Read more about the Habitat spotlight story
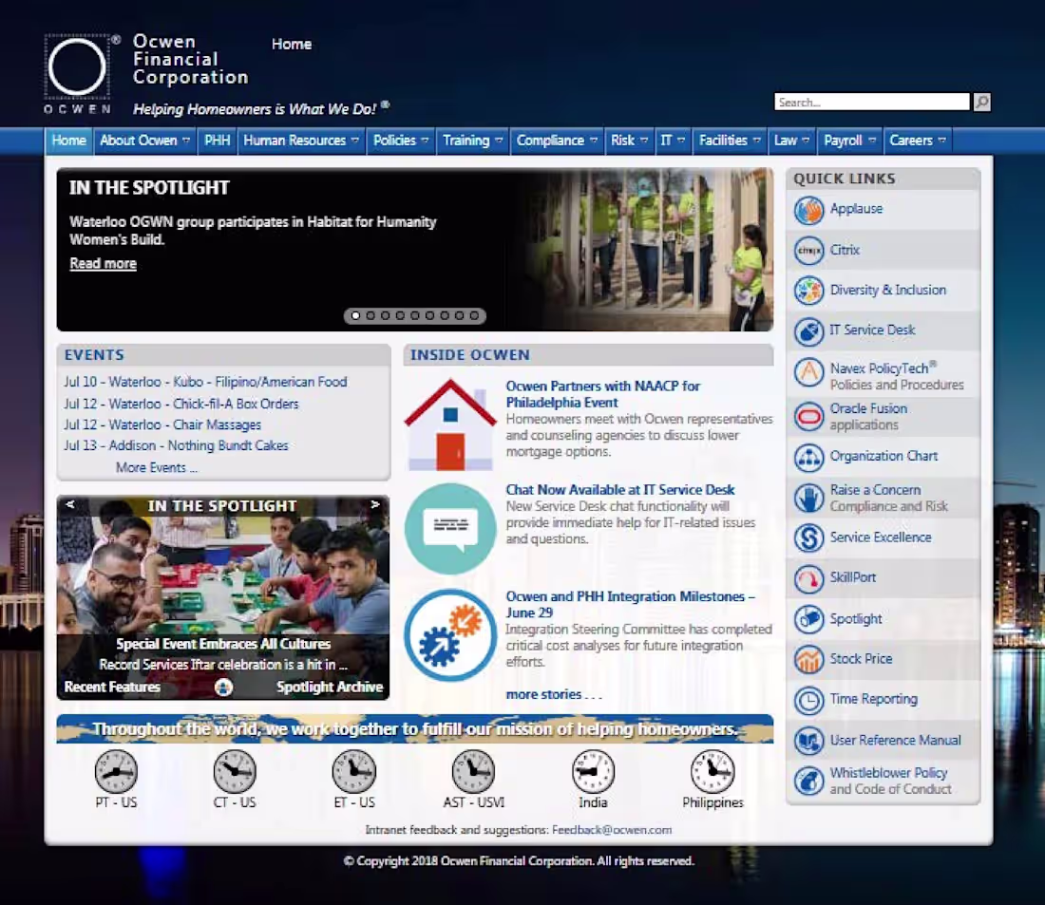The image size is (1045, 905). tap(103, 263)
